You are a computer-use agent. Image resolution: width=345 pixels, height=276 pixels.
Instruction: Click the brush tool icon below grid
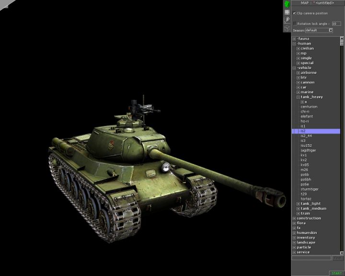287,20
